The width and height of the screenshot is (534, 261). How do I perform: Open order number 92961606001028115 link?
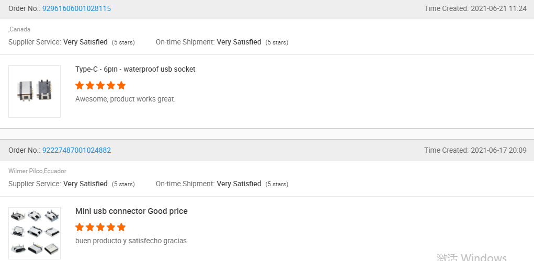point(77,8)
